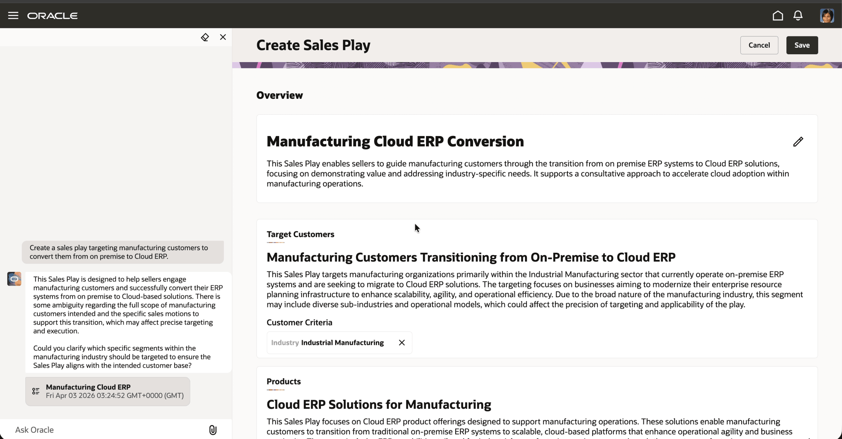The height and width of the screenshot is (439, 842).
Task: Go to the Home page icon
Action: click(x=778, y=15)
